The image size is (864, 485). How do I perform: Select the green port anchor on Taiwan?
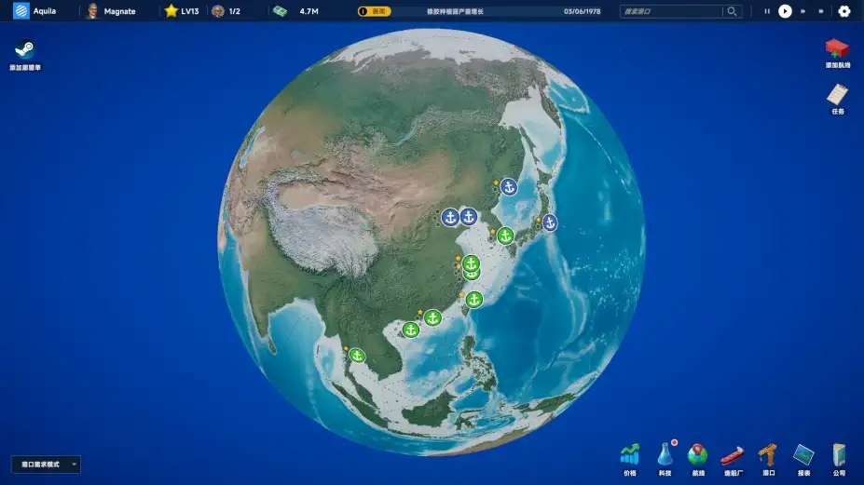[x=473, y=300]
